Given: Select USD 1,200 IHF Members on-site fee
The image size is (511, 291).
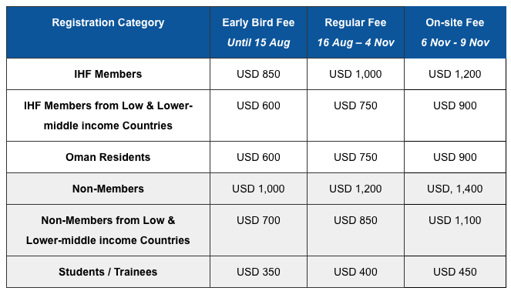Looking at the screenshot, I should (x=455, y=74).
